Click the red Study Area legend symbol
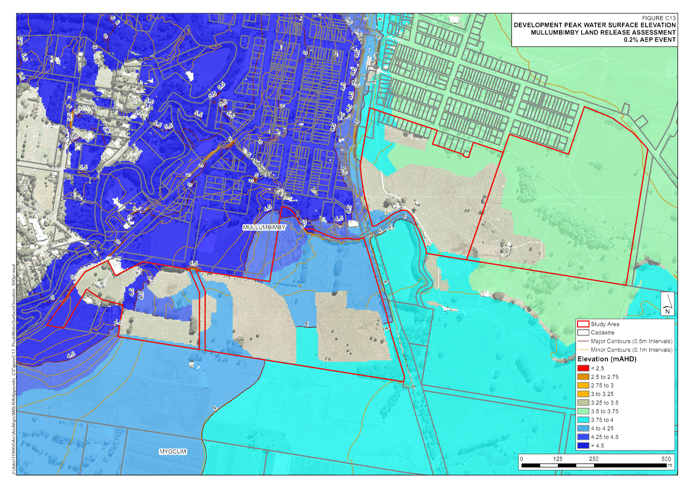The width and height of the screenshot is (691, 488). click(583, 324)
